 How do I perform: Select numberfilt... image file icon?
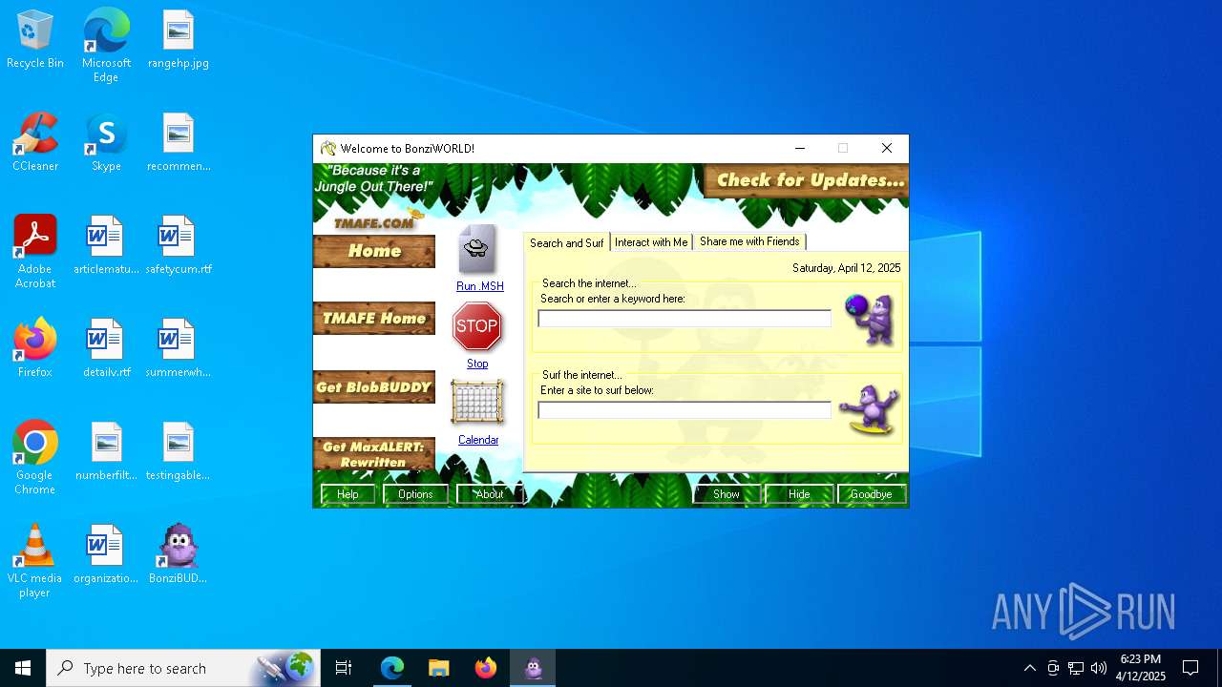(106, 451)
